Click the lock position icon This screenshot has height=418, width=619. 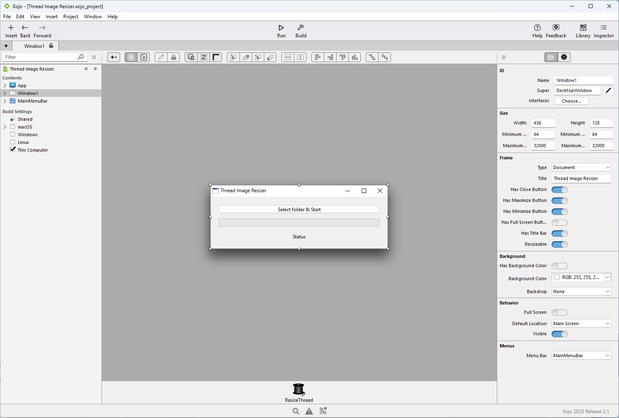click(174, 57)
